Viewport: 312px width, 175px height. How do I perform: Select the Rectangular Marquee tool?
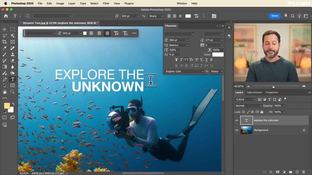12,29
